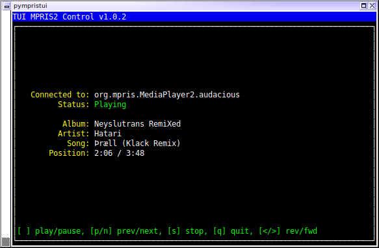Click the artist name Hatari
Viewport: 379px width, 248px height.
coord(108,134)
